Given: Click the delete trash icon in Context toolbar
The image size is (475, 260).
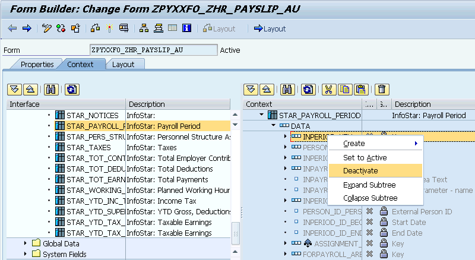Looking at the screenshot, I should coord(382,90).
